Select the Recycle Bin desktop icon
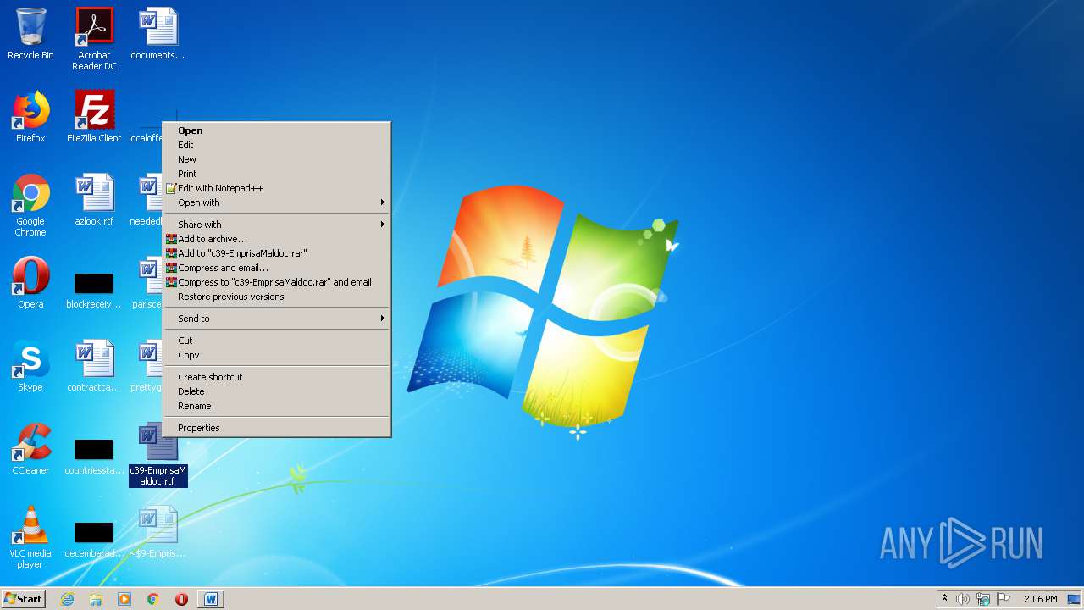This screenshot has height=610, width=1084. [x=30, y=34]
